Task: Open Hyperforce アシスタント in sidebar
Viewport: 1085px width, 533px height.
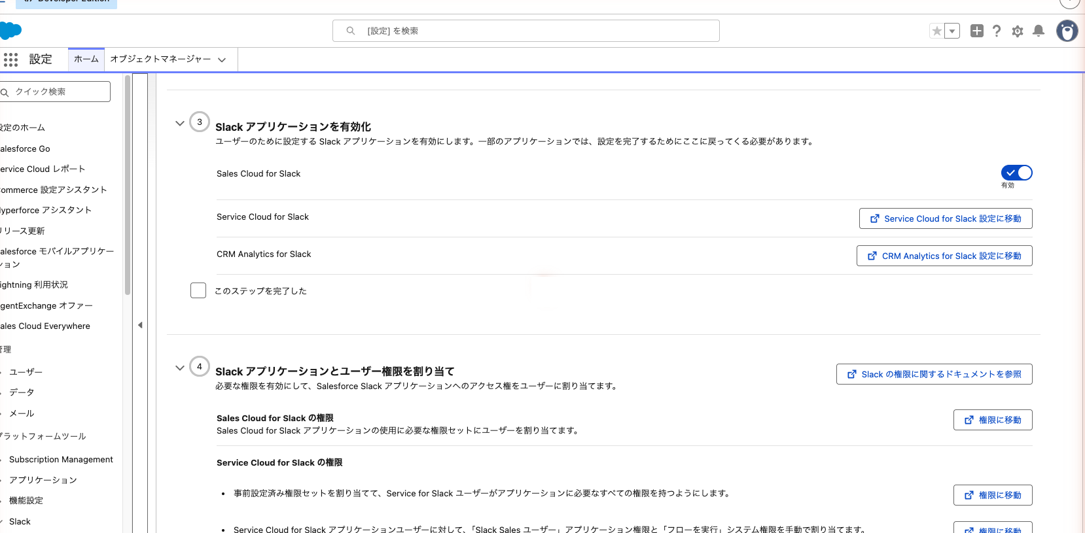Action: (x=46, y=210)
